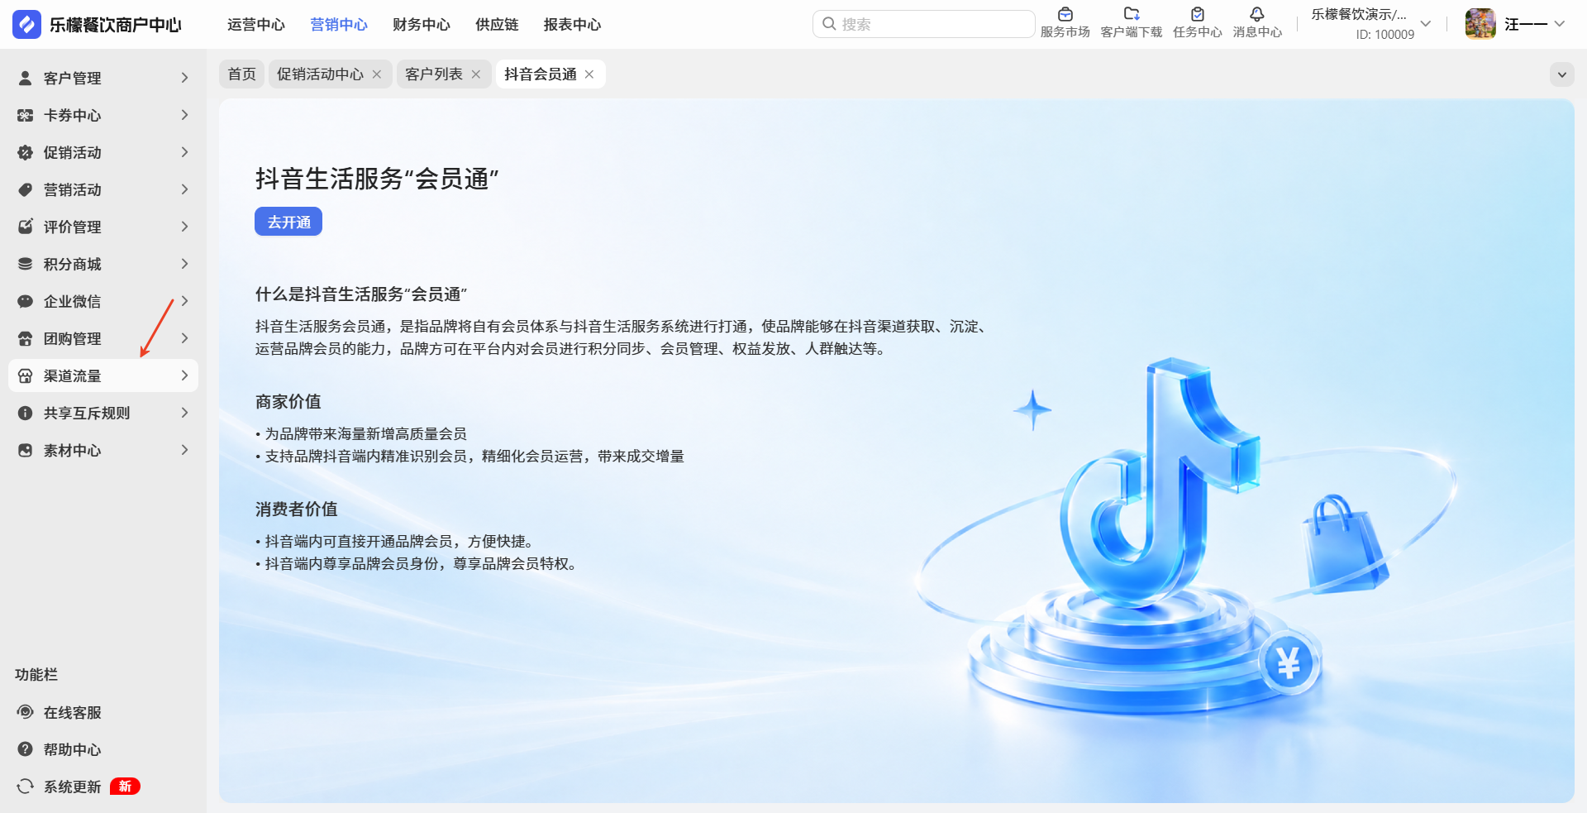Expand the 素材中心 chevron

click(184, 450)
